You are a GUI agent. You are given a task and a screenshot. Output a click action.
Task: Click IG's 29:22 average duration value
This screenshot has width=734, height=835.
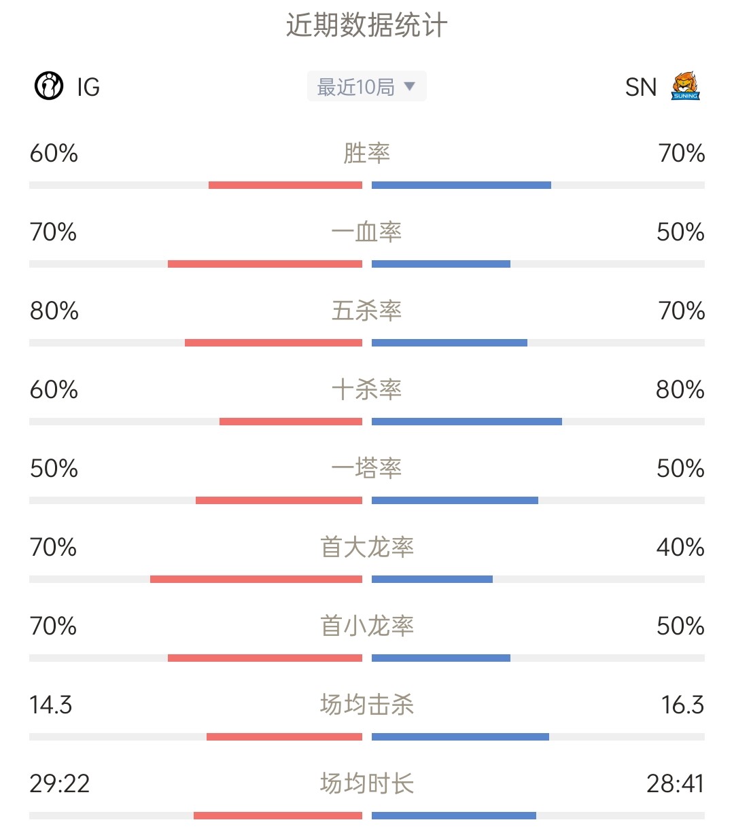(60, 784)
